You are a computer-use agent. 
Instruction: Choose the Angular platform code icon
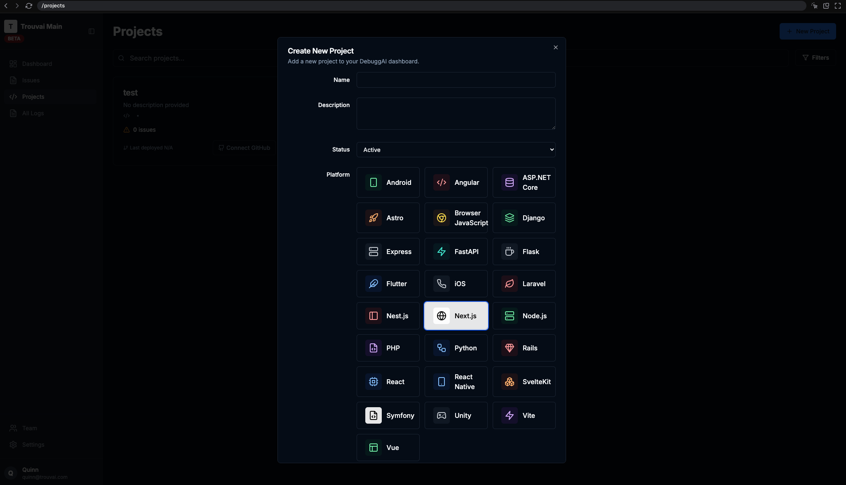(441, 182)
